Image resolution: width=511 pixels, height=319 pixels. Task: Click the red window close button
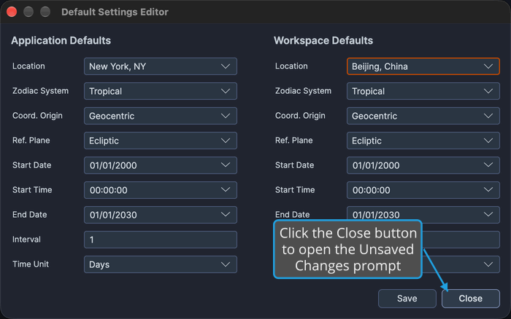(12, 12)
